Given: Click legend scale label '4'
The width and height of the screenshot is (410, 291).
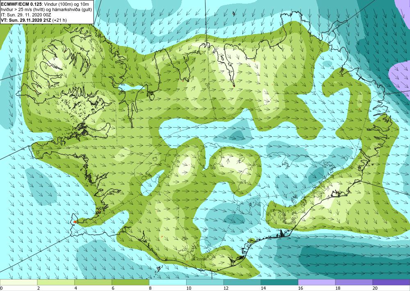Looking at the screenshot, I should tap(75, 289).
